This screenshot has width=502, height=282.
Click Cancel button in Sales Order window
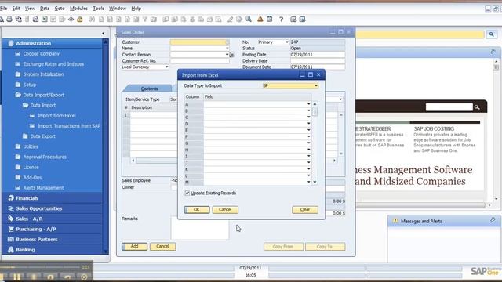162,247
